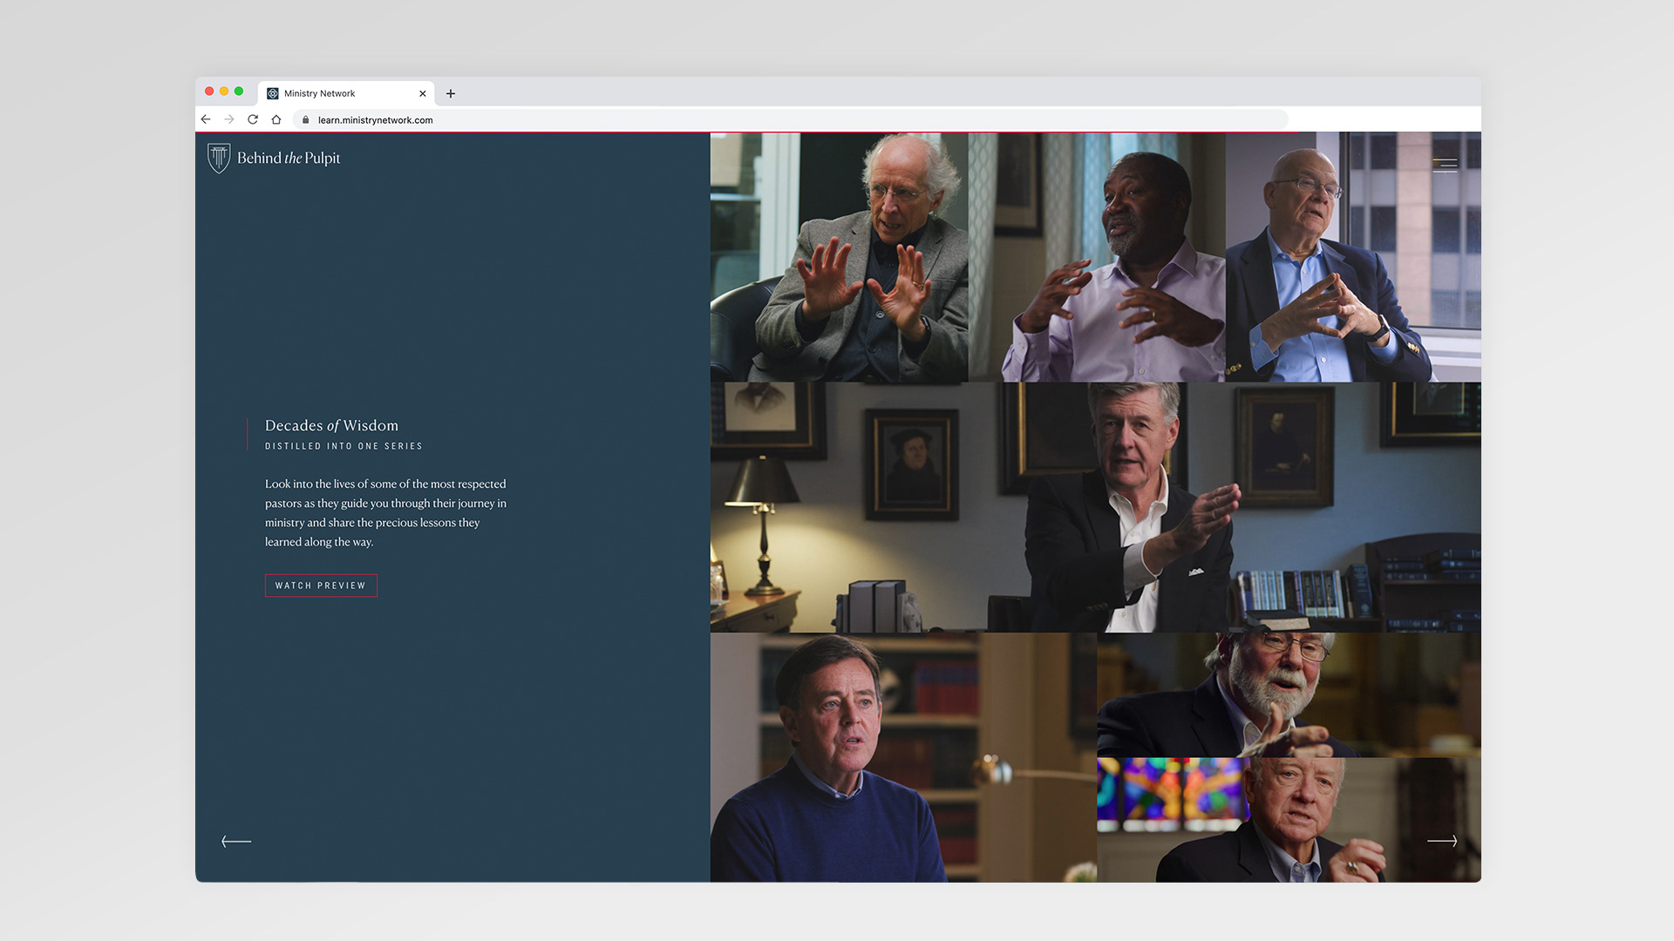Click the Ministry Network tab favicon

273,93
